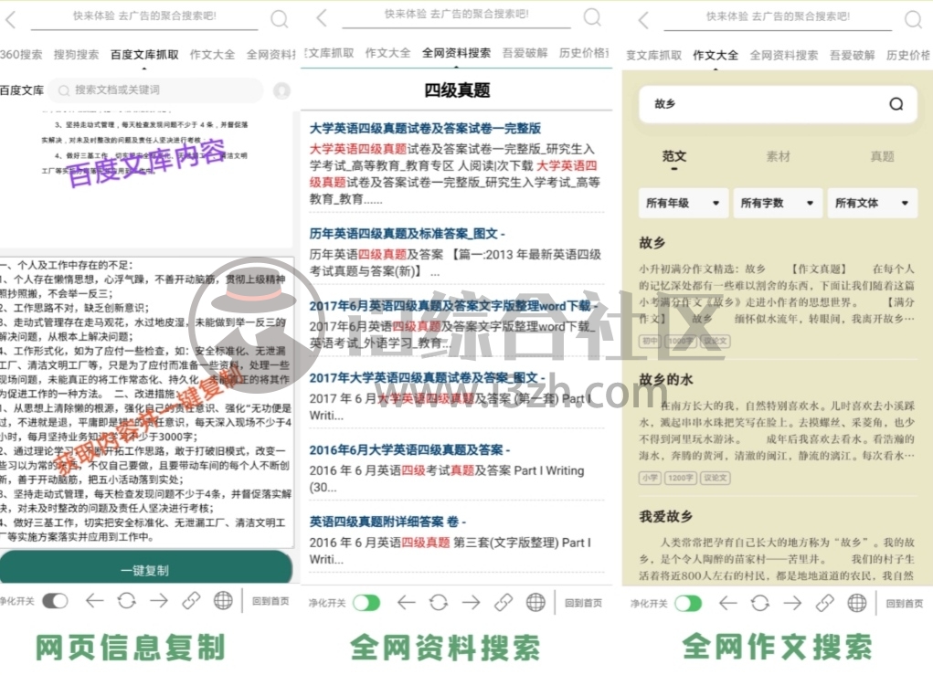933x675 pixels.
Task: Open the 故乡的水 essay entry
Action: pyautogui.click(x=666, y=379)
